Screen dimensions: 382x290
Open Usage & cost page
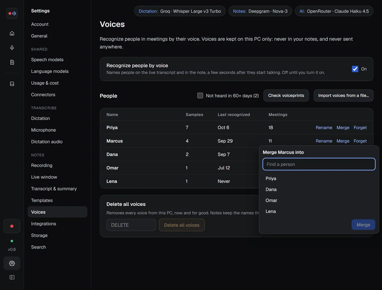45,83
